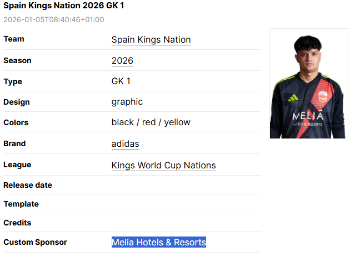This screenshot has height=257, width=355.
Task: Visit the Kings World Cup Nations link
Action: coord(163,166)
